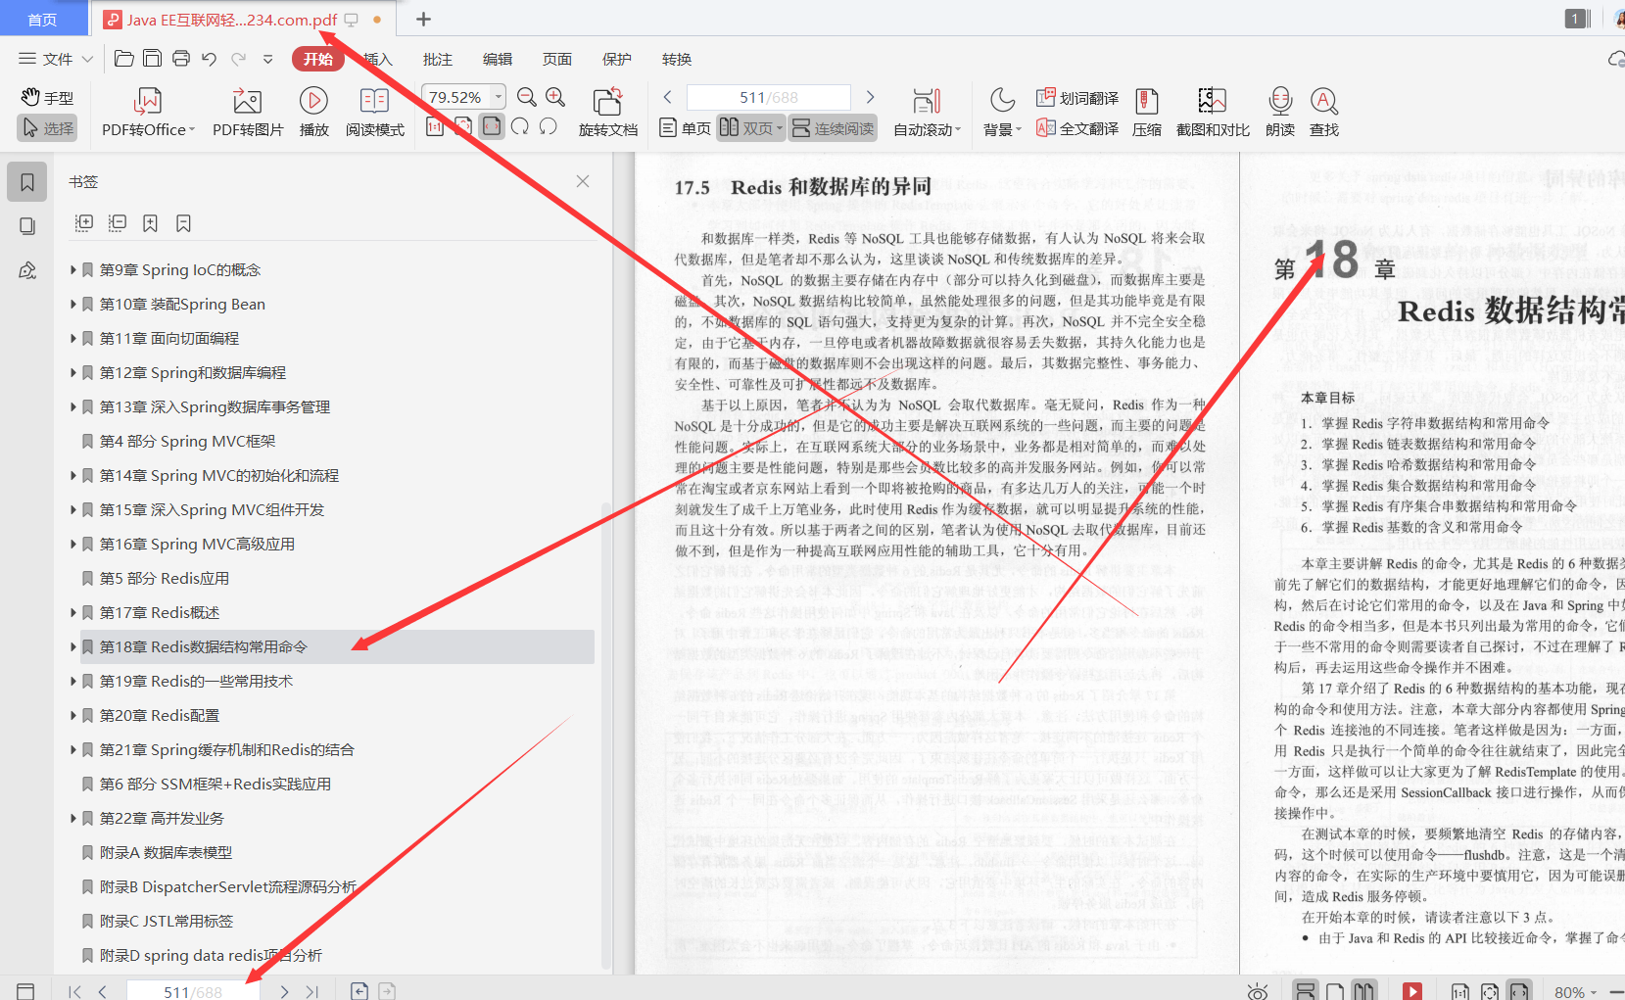
Task: Click the toolbar page number field 511/688
Action: click(x=768, y=97)
